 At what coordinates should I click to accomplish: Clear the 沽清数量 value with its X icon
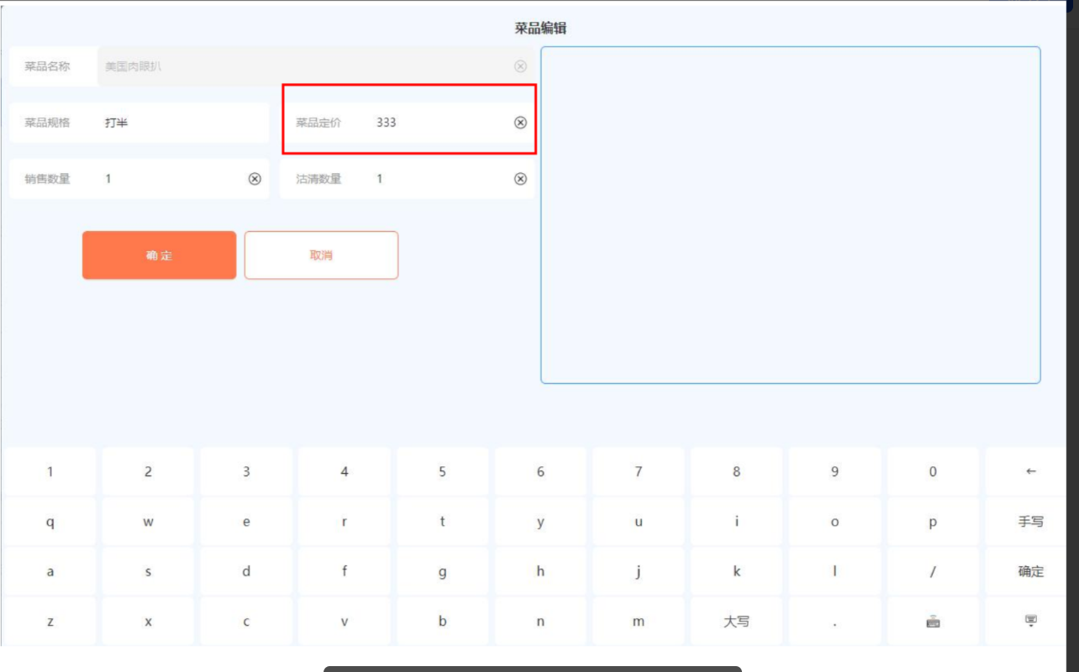[520, 179]
